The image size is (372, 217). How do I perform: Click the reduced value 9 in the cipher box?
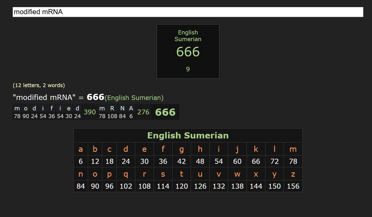pyautogui.click(x=188, y=69)
